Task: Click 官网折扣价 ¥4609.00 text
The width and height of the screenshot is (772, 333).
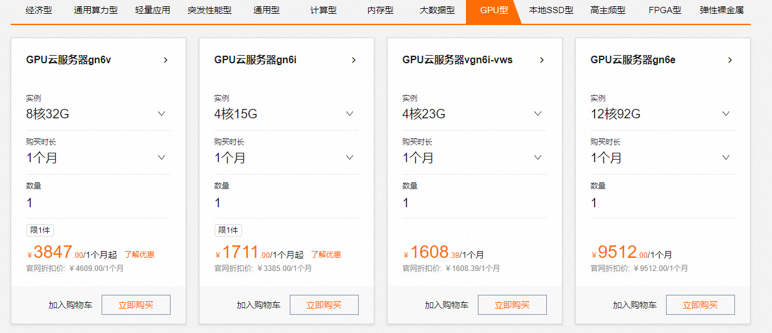Action: (75, 269)
